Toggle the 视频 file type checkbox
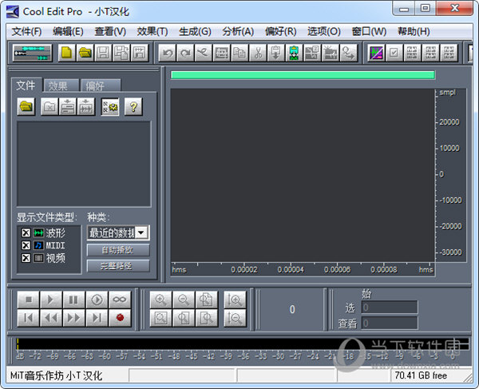 (26, 258)
